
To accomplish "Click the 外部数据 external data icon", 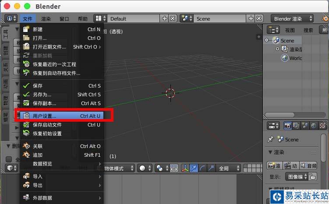I will click(26, 197).
